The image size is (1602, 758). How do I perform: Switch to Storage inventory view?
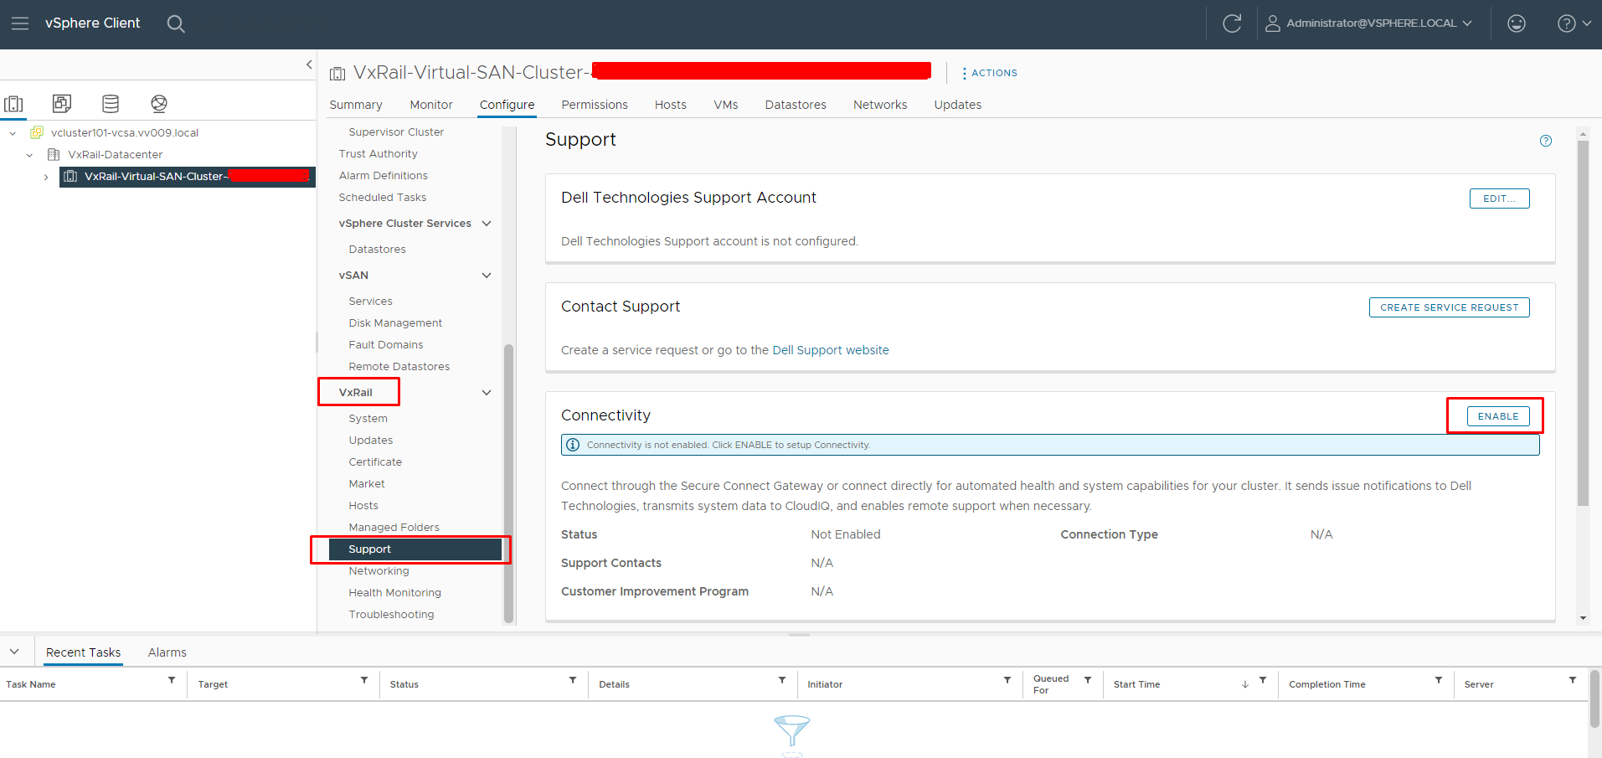[x=111, y=104]
